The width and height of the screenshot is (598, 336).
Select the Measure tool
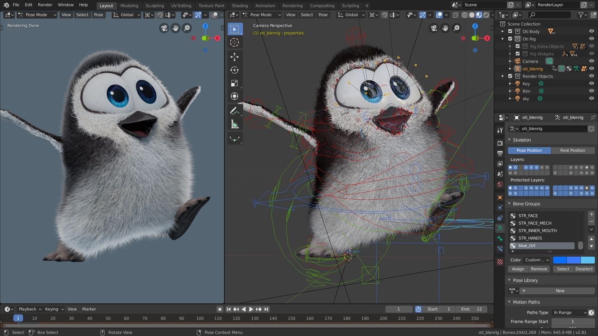click(235, 124)
